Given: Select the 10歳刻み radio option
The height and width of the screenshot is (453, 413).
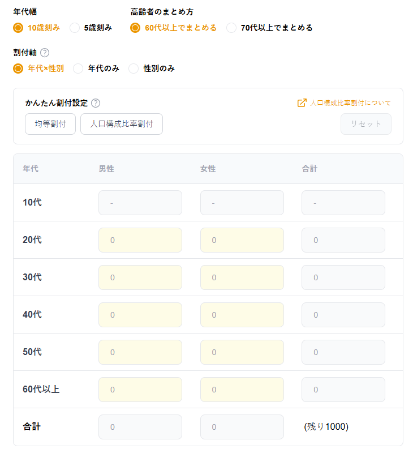Looking at the screenshot, I should point(19,28).
